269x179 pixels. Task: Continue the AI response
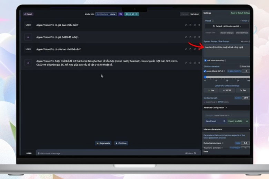pyautogui.click(x=121, y=143)
